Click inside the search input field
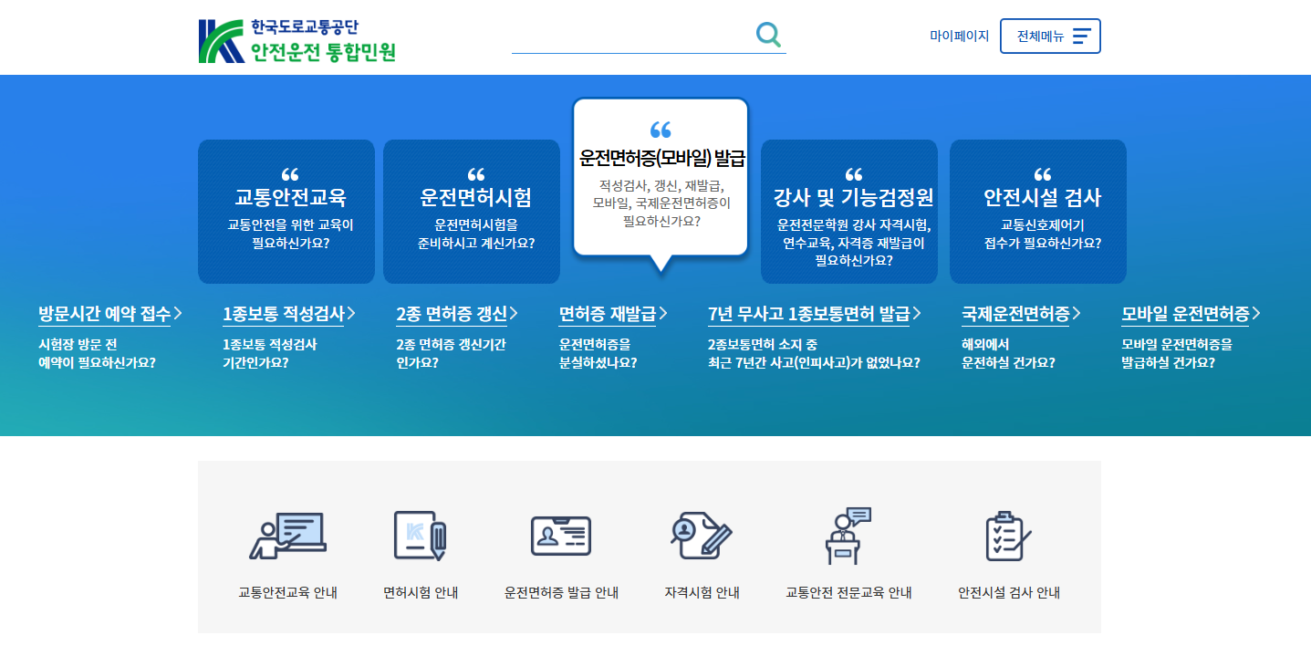 pos(639,37)
